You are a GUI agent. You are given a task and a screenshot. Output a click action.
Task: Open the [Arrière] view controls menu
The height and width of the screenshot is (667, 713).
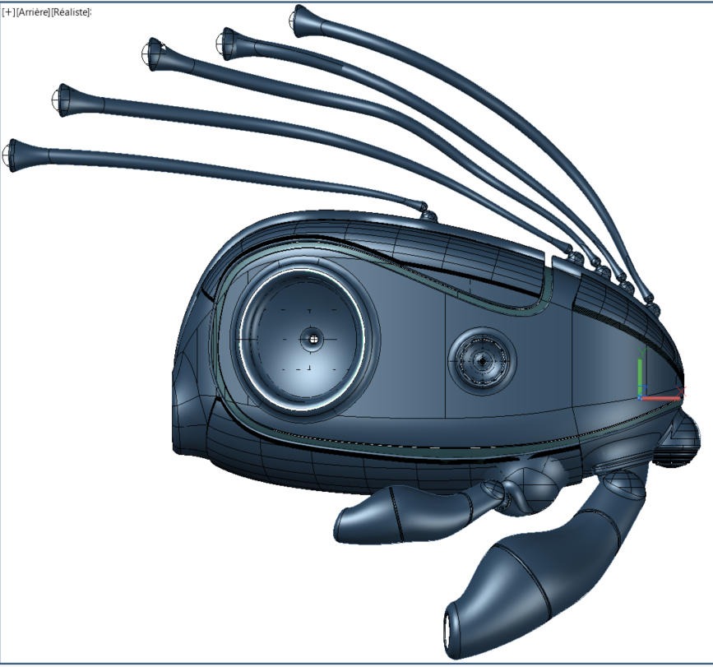pyautogui.click(x=33, y=12)
